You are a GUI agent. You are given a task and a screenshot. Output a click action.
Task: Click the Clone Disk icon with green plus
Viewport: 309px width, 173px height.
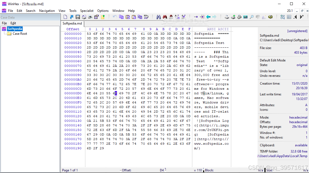pyautogui.click(x=233, y=17)
